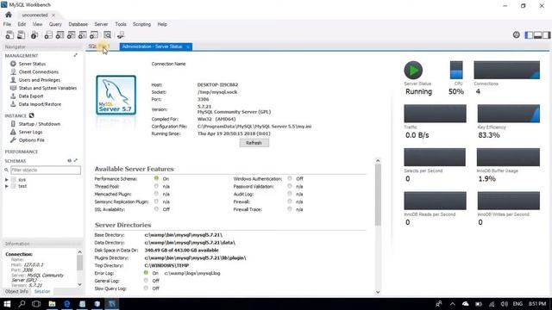
Task: Open Startup / Shutdown
Action: pyautogui.click(x=40, y=124)
